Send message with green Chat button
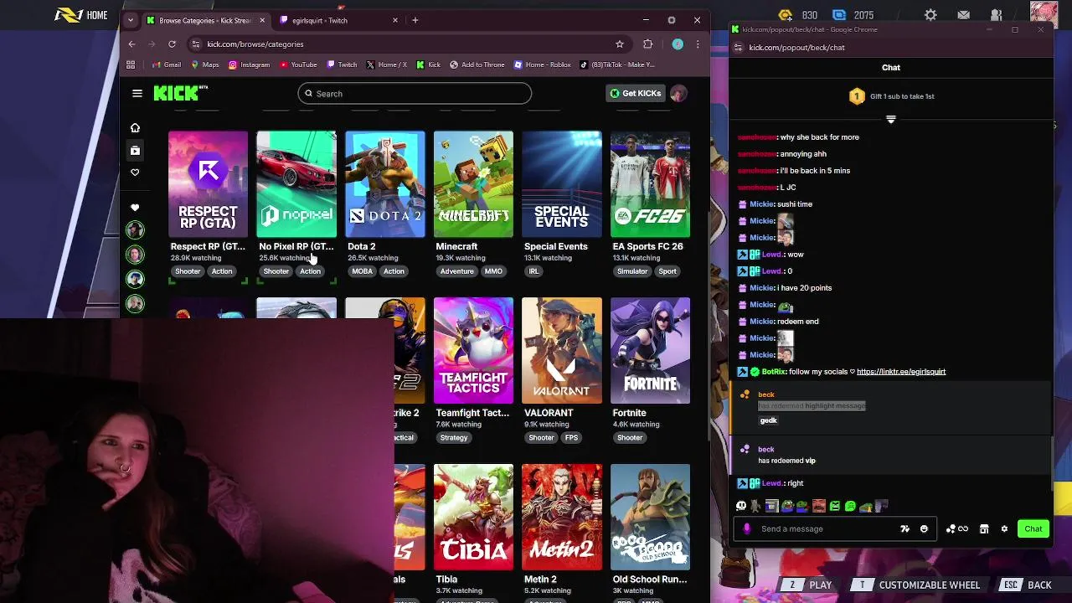 click(1033, 529)
